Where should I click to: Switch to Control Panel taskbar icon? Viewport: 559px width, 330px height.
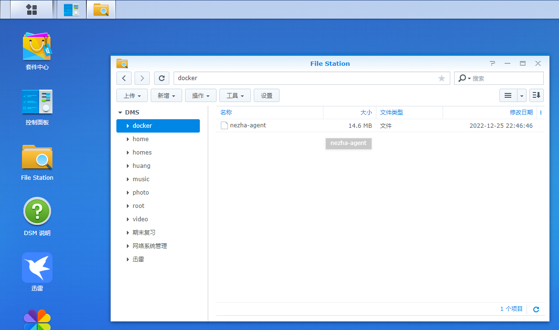click(x=71, y=10)
